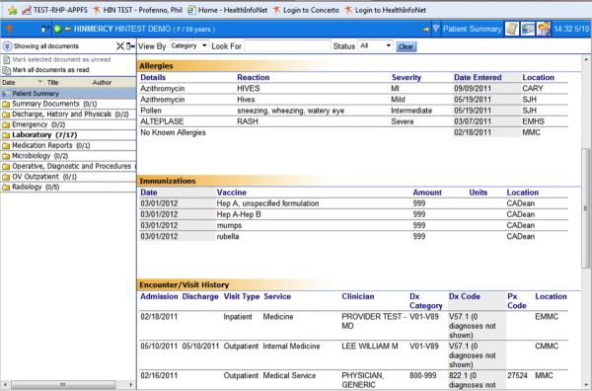The width and height of the screenshot is (592, 391).
Task: Click the horizontal scrollbar of document panel
Action: [x=63, y=384]
